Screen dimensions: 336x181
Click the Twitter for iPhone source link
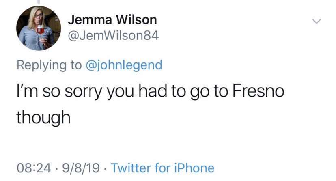162,168
